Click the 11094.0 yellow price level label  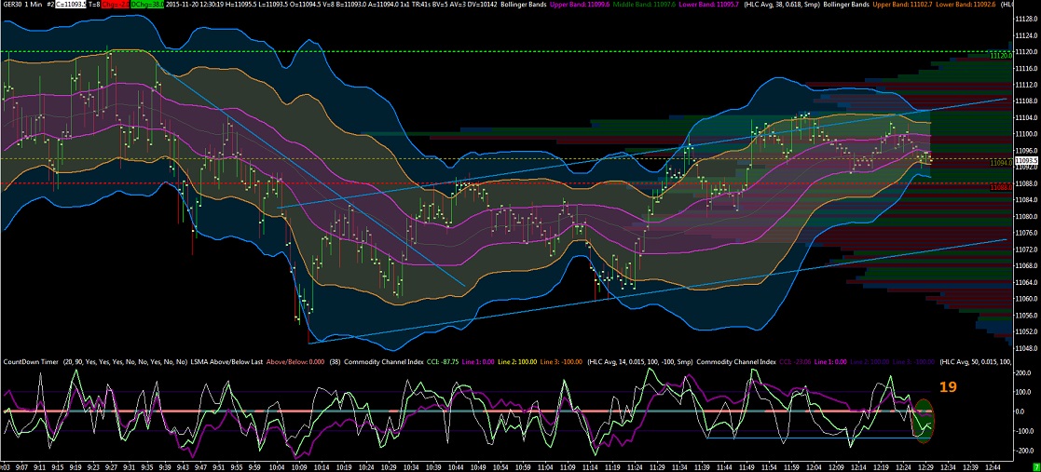pos(1001,162)
